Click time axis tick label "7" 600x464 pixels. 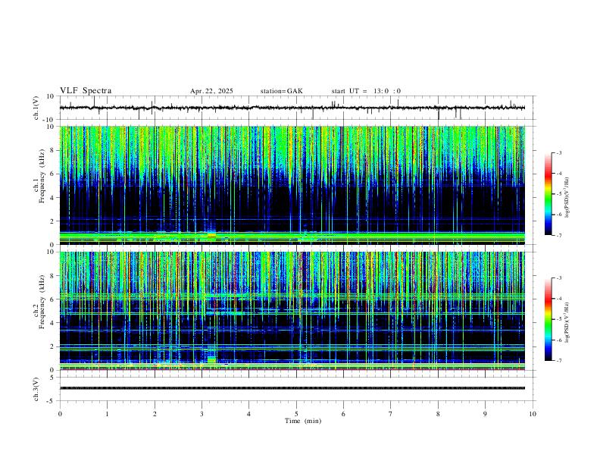tap(391, 414)
